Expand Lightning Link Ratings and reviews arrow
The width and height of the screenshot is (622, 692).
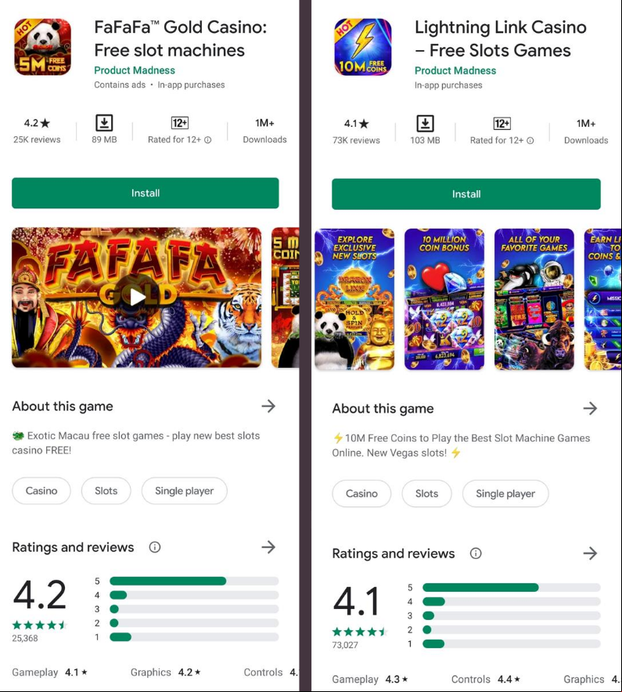pyautogui.click(x=590, y=553)
